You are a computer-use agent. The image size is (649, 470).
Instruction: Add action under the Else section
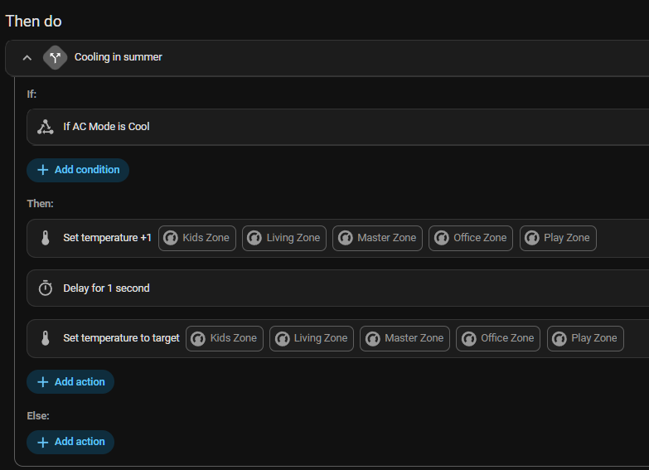70,442
